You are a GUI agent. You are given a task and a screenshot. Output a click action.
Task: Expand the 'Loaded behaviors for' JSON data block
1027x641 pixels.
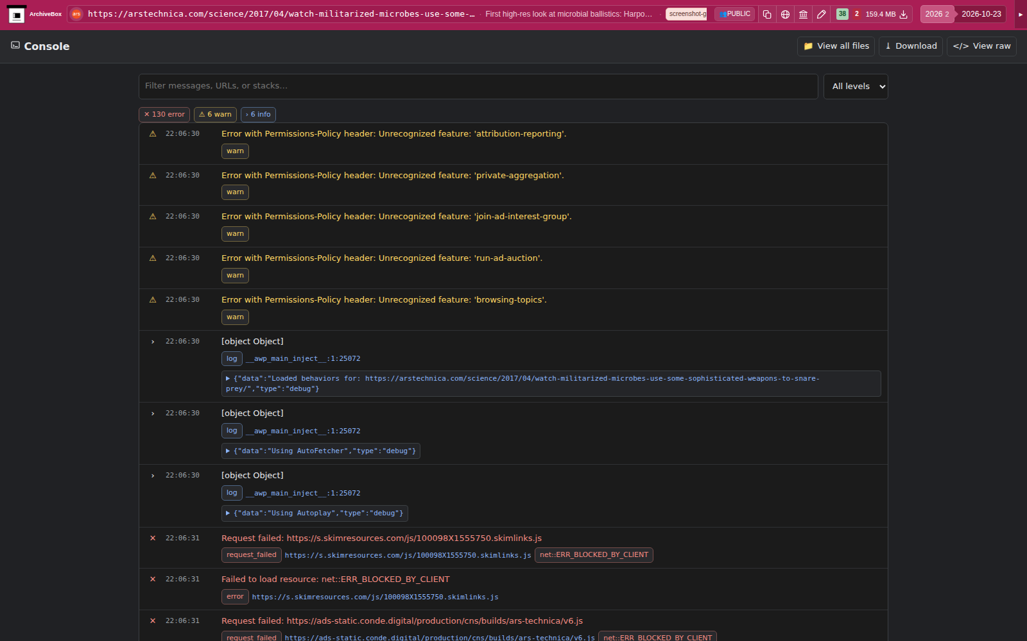coord(551,384)
